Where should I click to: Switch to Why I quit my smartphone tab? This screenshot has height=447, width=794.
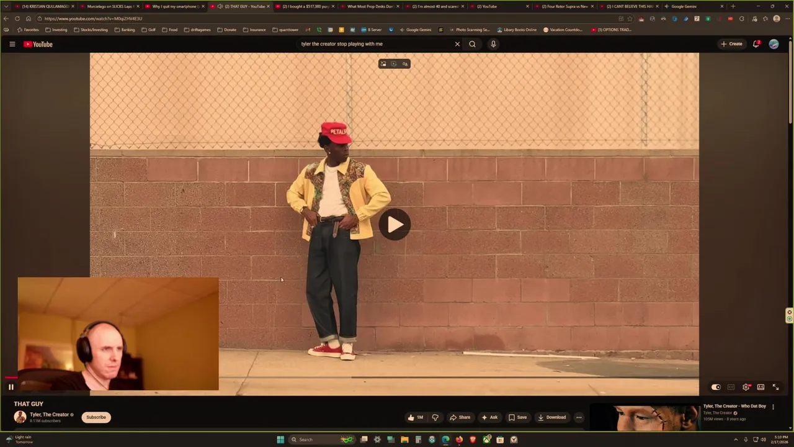click(174, 6)
